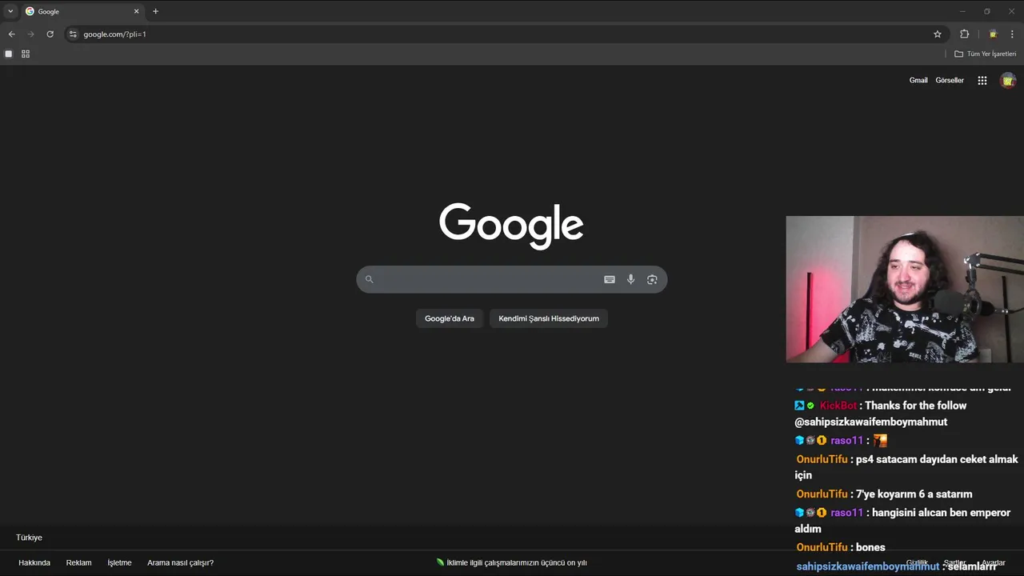The height and width of the screenshot is (576, 1024).
Task: Open İşletme footer link
Action: [119, 562]
